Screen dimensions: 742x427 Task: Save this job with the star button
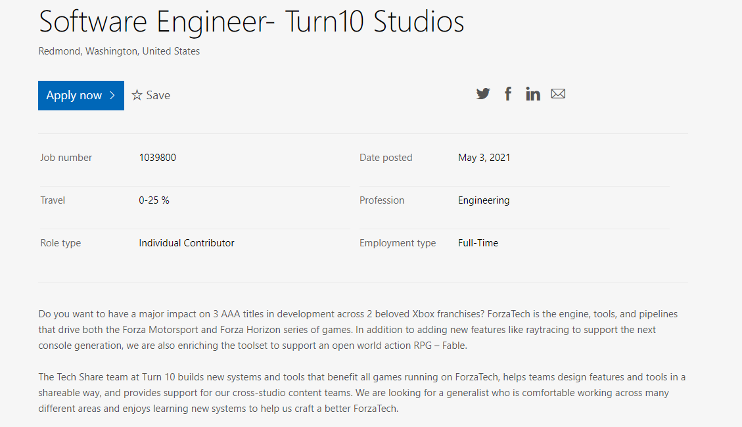(x=151, y=95)
